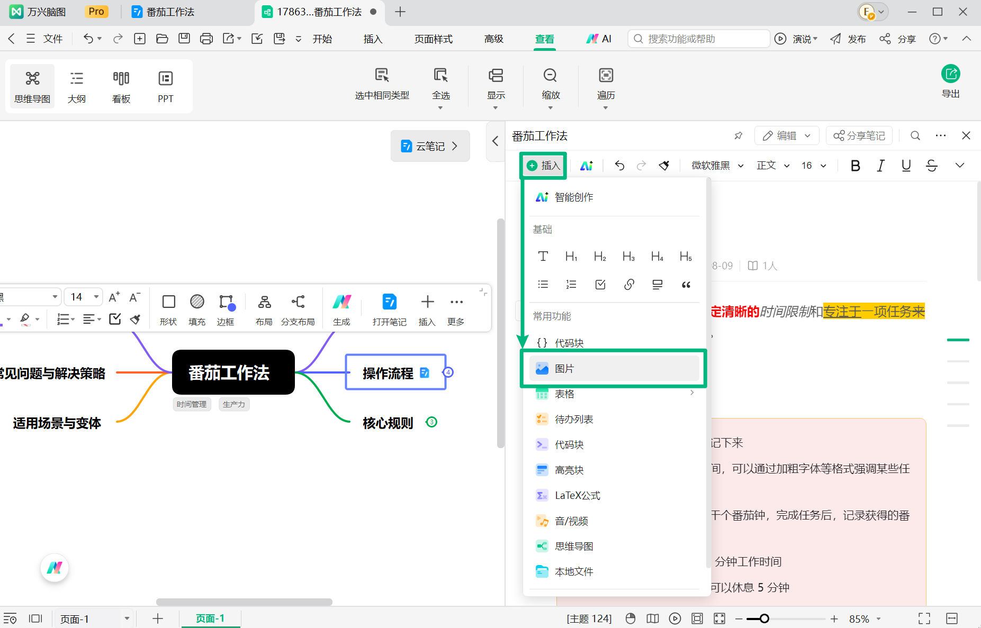This screenshot has width=981, height=628.
Task: Click the green Export (导出) icon
Action: (x=951, y=74)
